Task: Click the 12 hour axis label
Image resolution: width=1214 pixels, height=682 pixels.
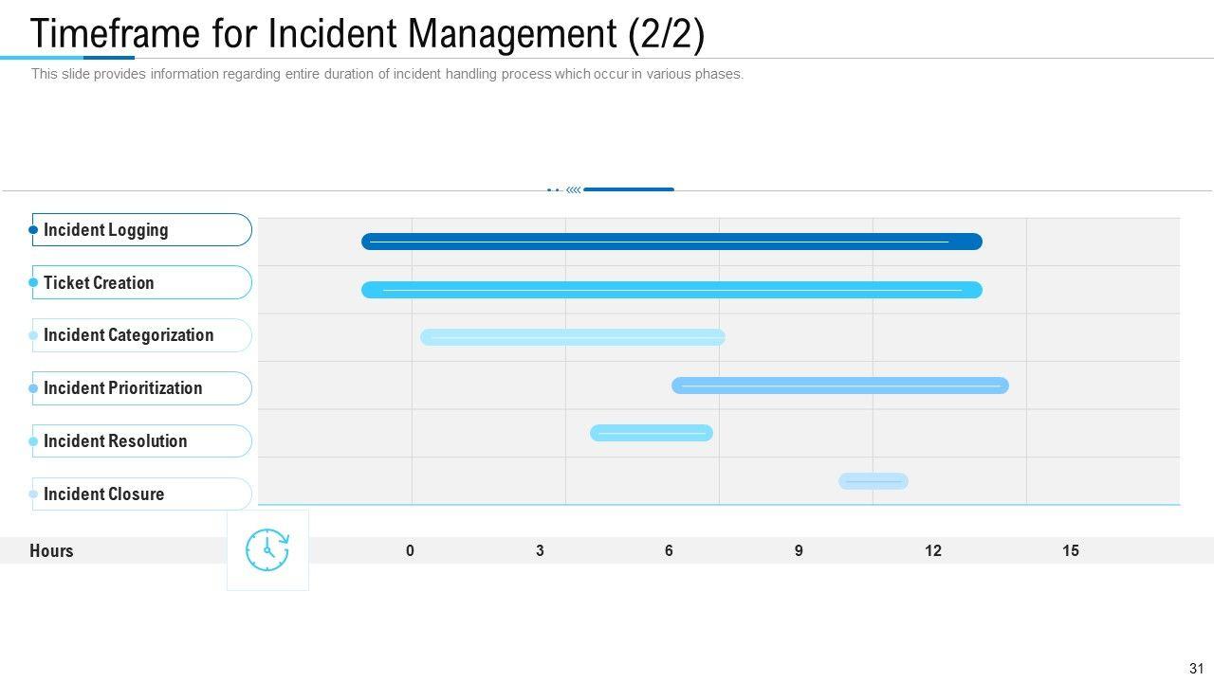Action: coord(933,551)
